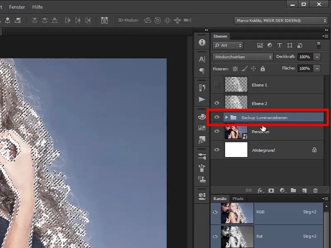
Task: Open the Hindurchwirken blend mode dropdown
Action: (242, 57)
